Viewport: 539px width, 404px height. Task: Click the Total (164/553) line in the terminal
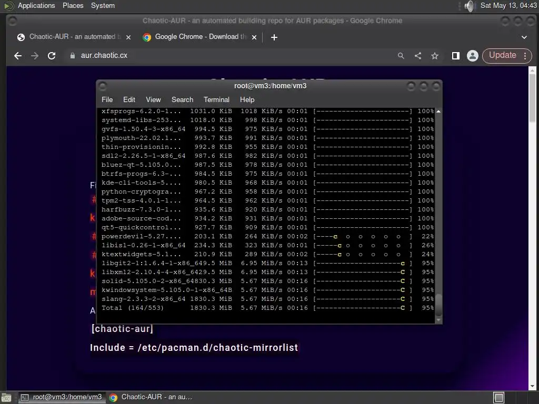(267, 308)
